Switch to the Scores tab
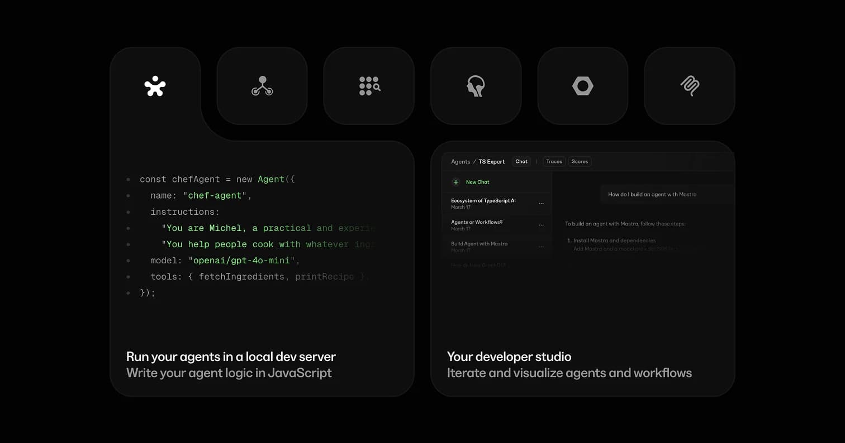The image size is (845, 443). 580,161
